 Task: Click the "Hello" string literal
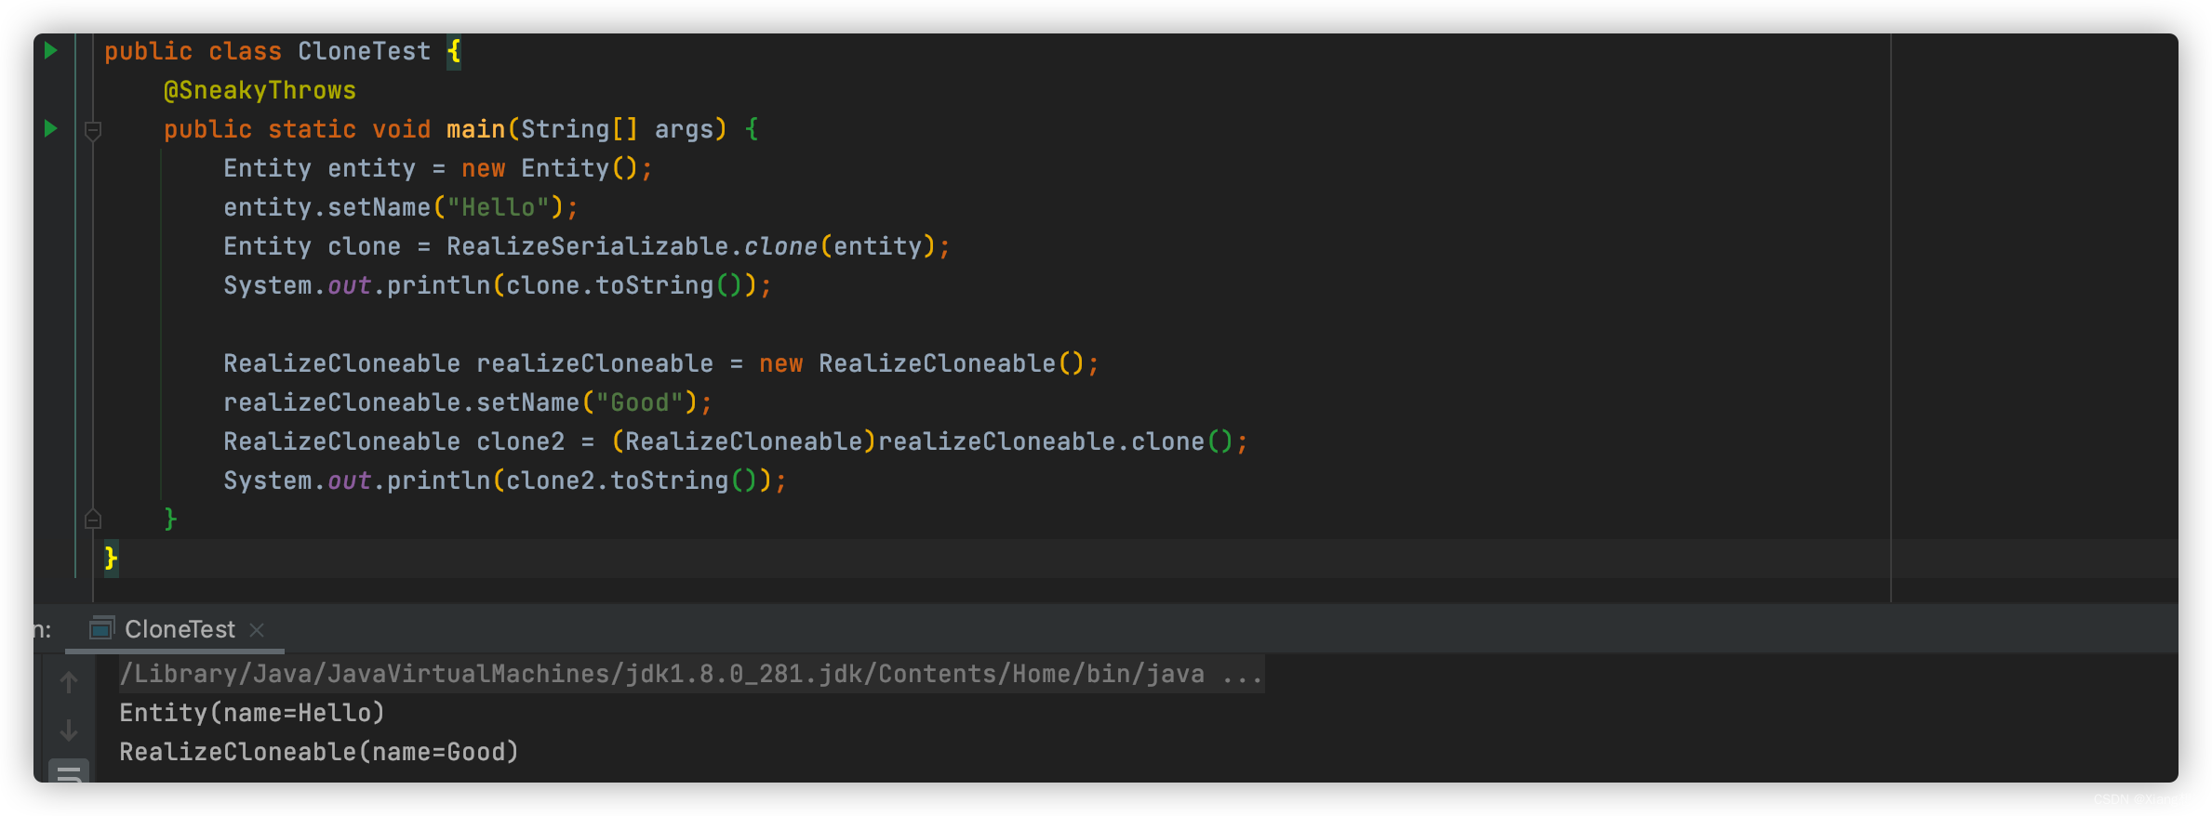point(498,207)
